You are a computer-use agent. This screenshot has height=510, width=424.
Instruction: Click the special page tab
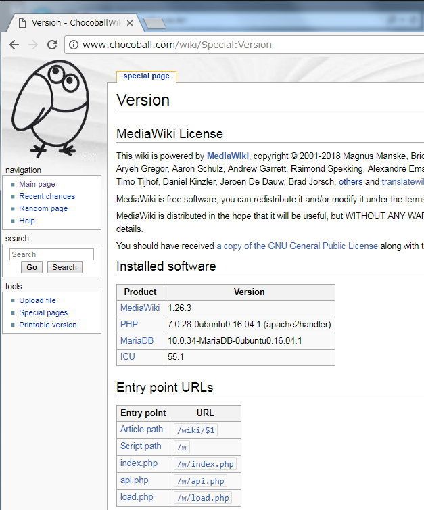[x=146, y=76]
